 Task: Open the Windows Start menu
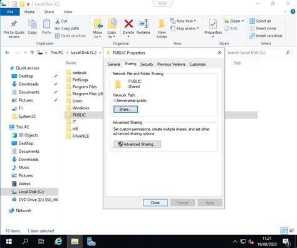9,242
